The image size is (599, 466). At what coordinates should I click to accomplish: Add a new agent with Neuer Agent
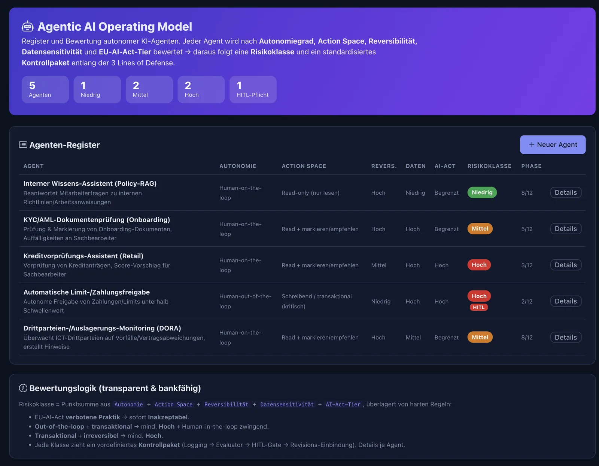553,144
